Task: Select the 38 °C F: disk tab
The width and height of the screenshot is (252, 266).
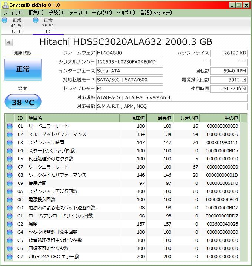Action: click(x=48, y=26)
